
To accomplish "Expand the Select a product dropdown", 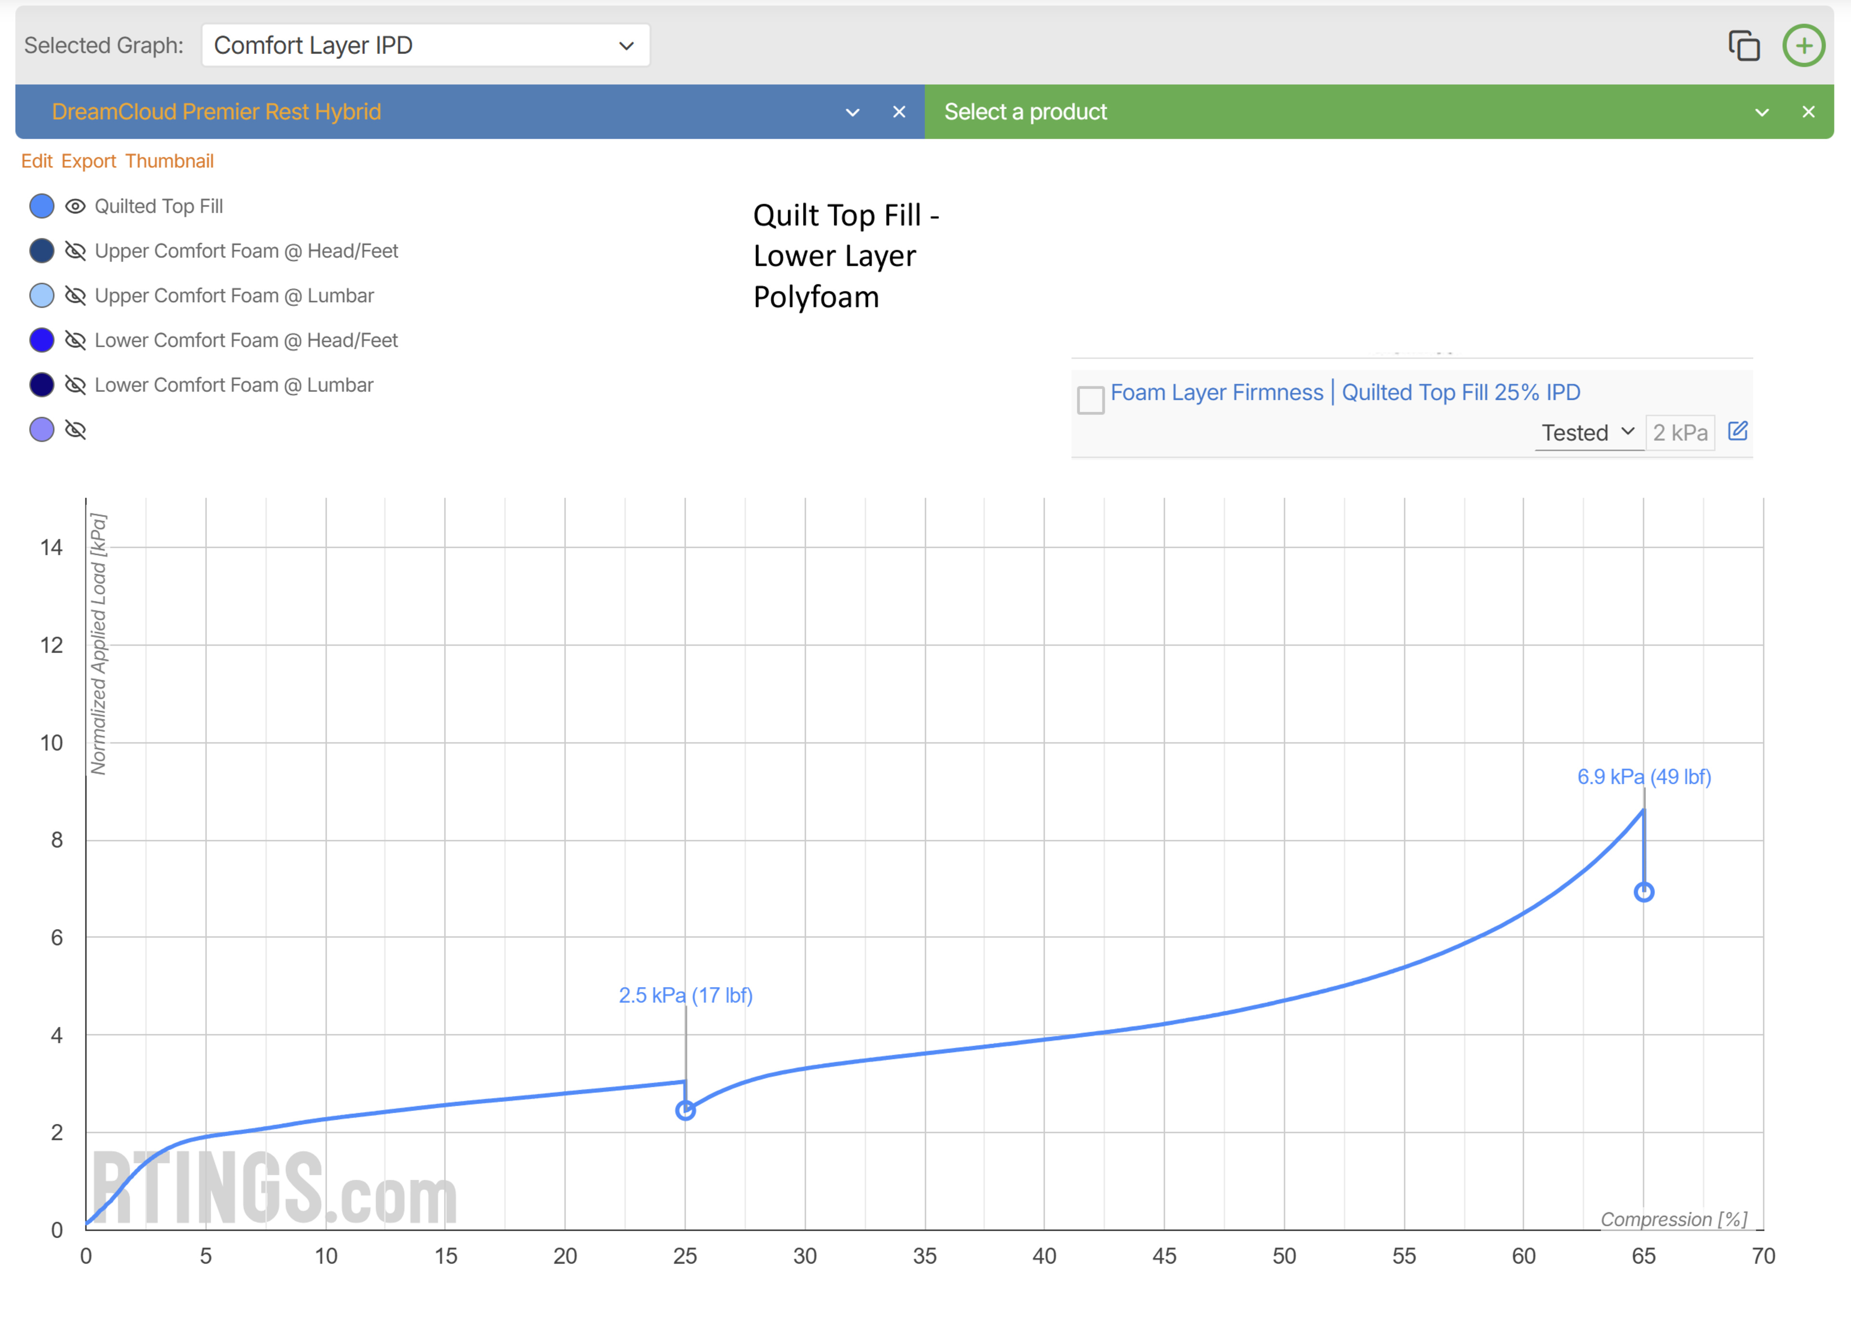I will click(1761, 112).
